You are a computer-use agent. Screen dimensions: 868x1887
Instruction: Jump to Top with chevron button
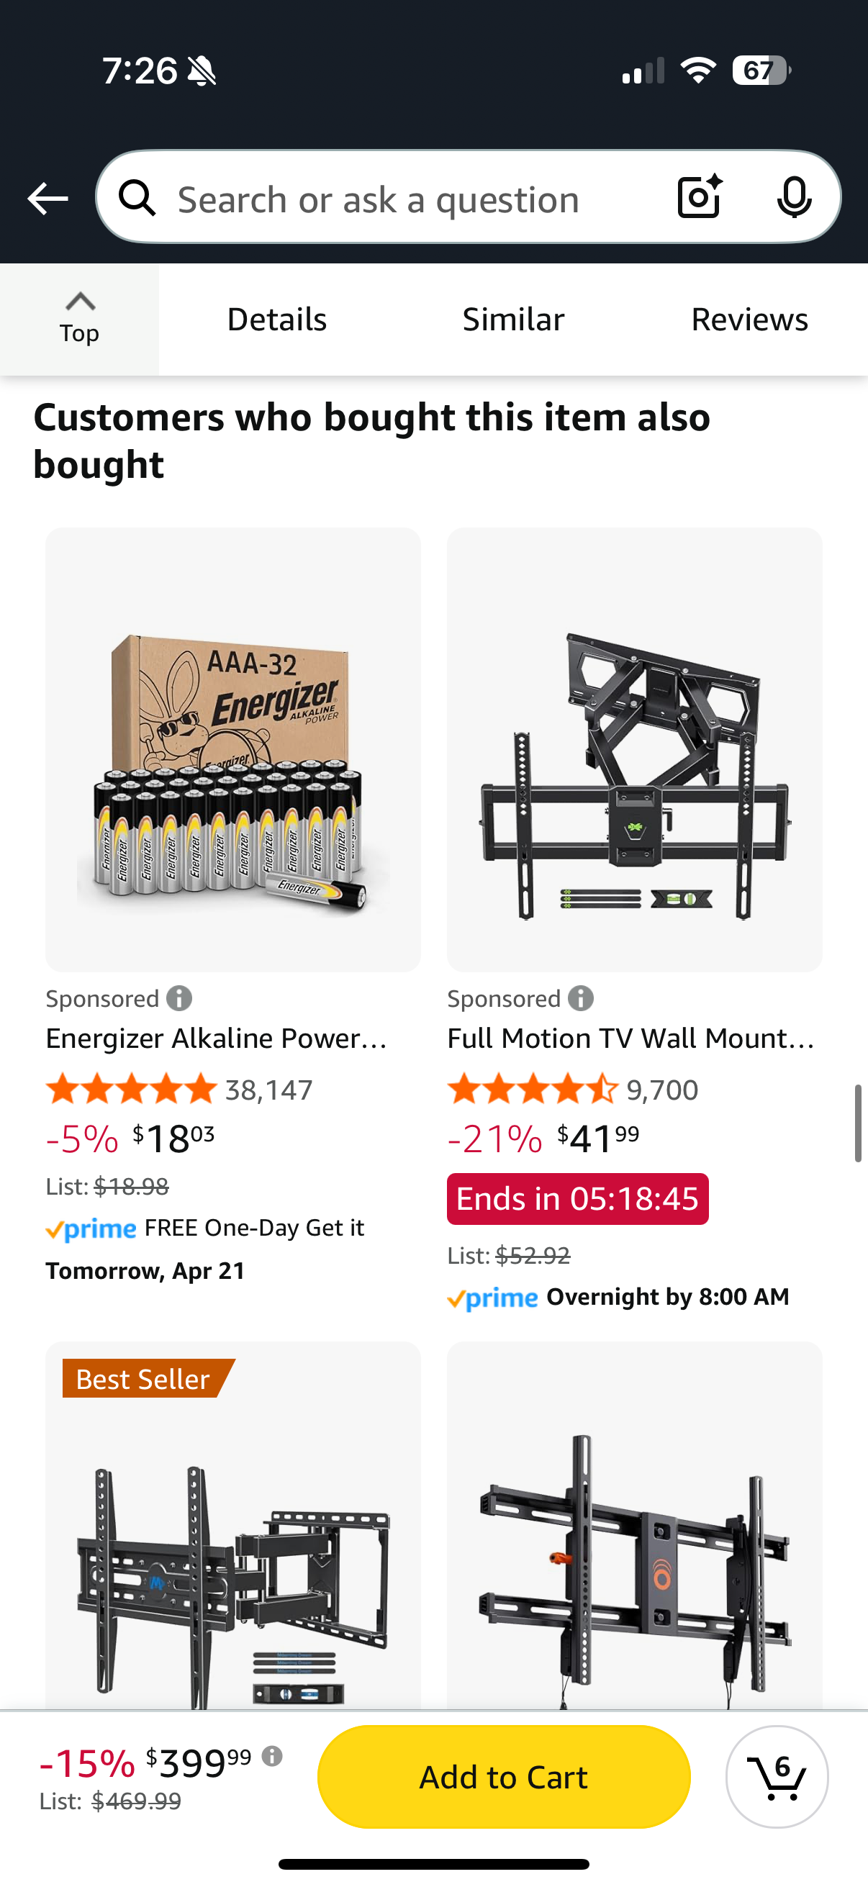click(79, 320)
